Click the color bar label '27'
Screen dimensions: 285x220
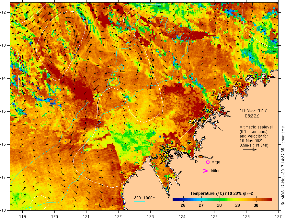201,205
